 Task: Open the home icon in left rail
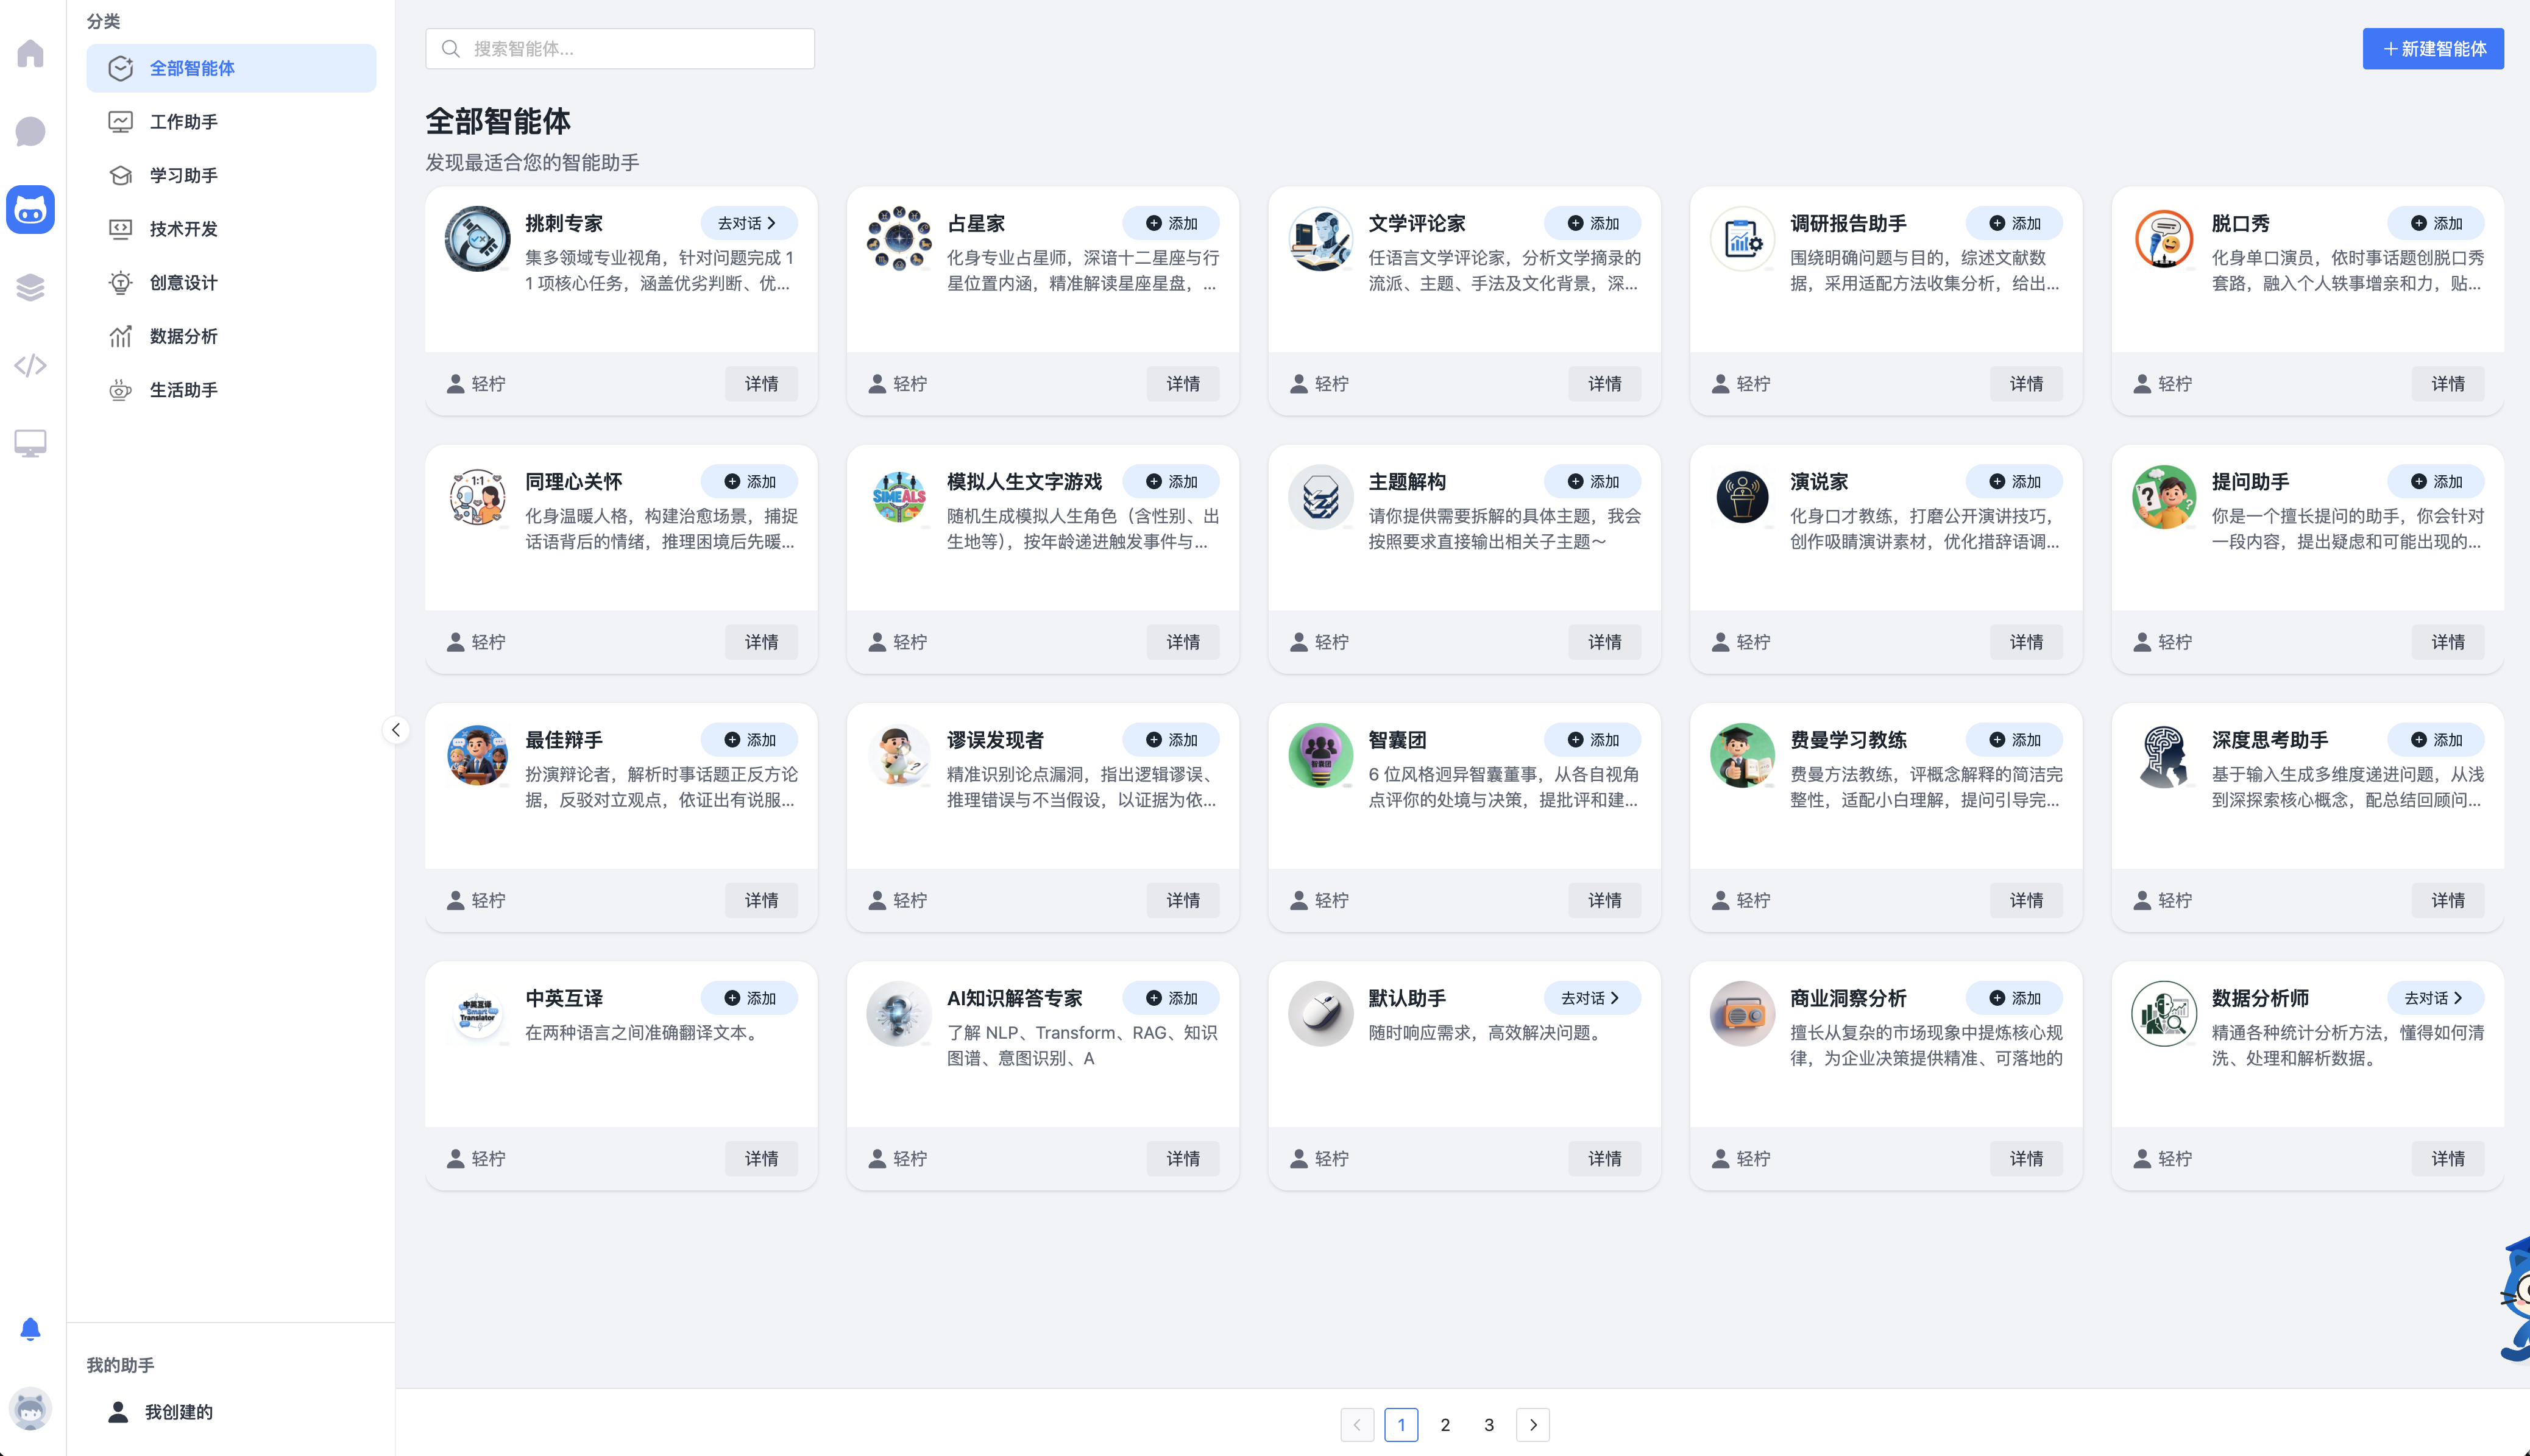tap(30, 53)
